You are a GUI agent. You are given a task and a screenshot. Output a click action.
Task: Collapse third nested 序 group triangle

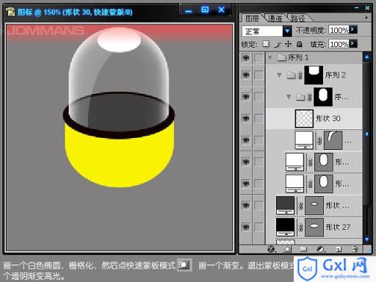pyautogui.click(x=289, y=97)
